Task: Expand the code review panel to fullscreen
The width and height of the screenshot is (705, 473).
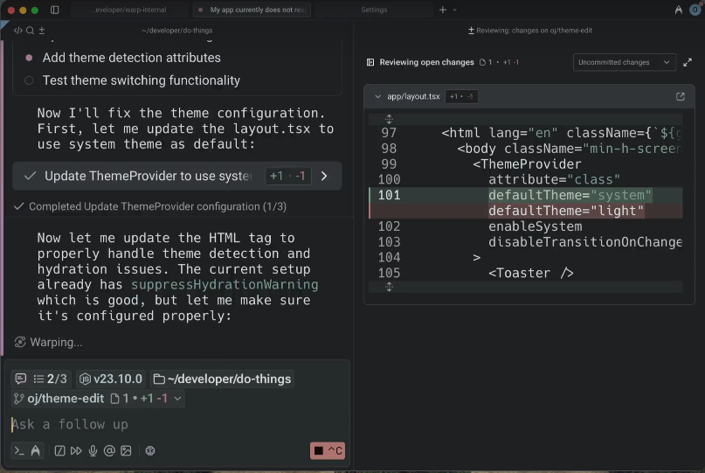Action: 688,62
